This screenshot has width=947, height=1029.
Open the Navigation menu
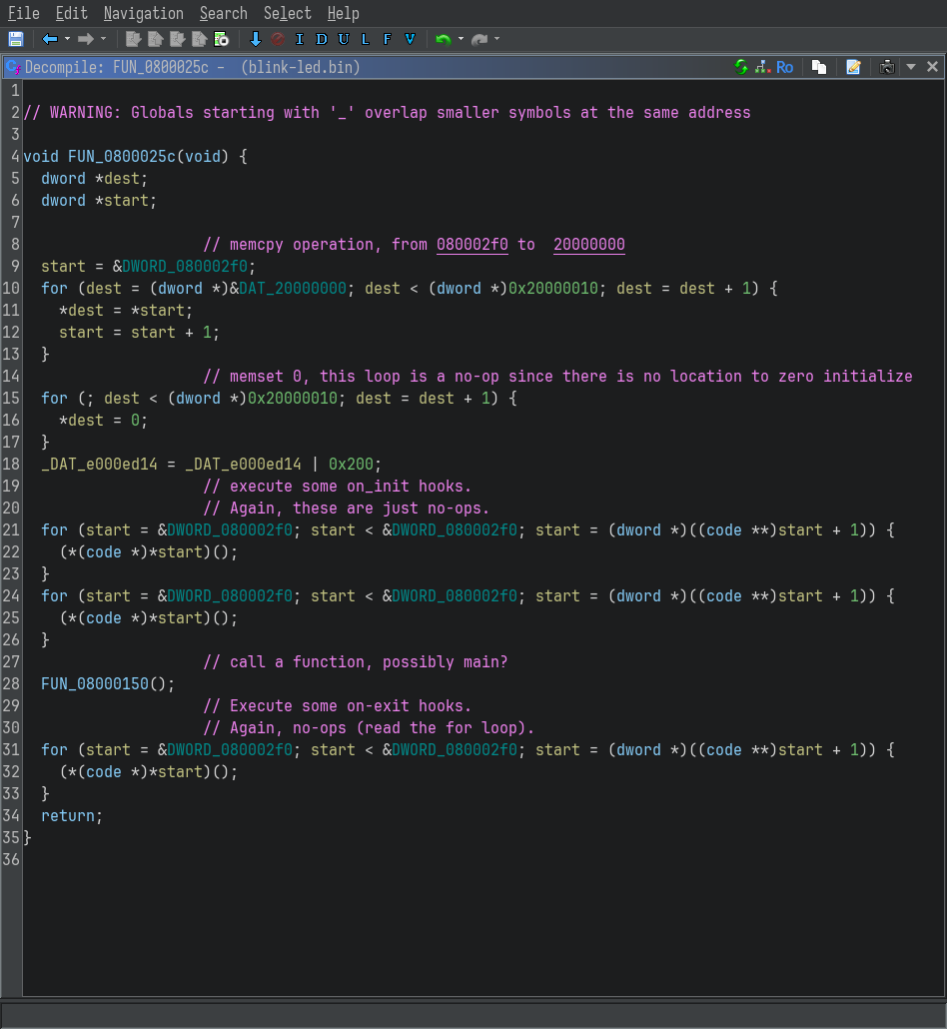click(143, 13)
